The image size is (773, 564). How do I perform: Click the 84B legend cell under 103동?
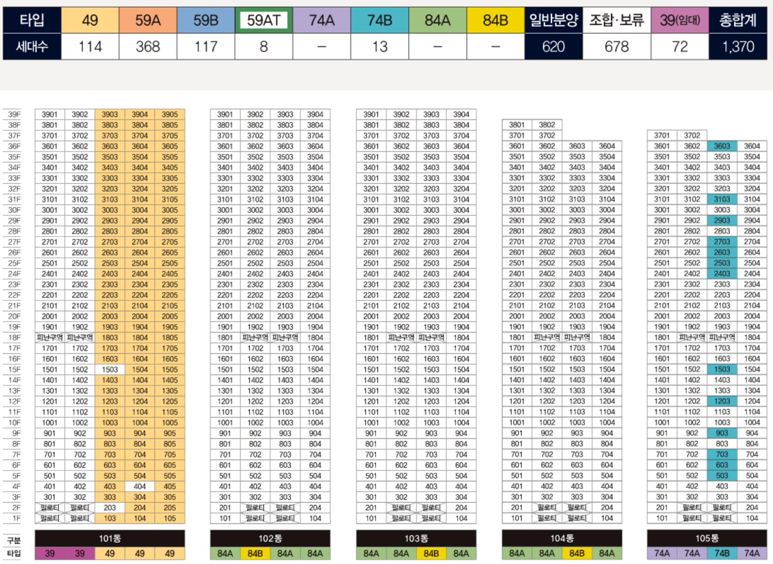(431, 554)
